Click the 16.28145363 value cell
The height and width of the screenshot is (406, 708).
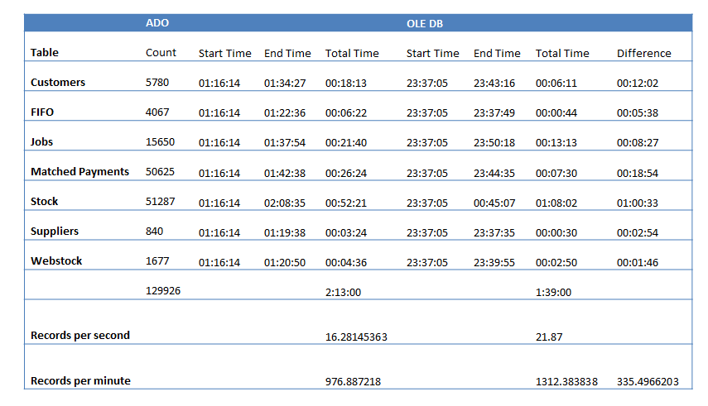click(x=356, y=337)
